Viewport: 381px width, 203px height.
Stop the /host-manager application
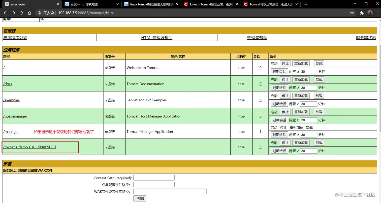click(285, 112)
